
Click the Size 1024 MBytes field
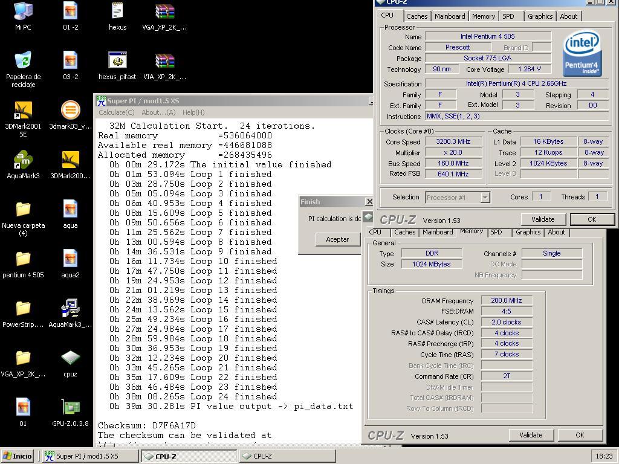(x=432, y=264)
